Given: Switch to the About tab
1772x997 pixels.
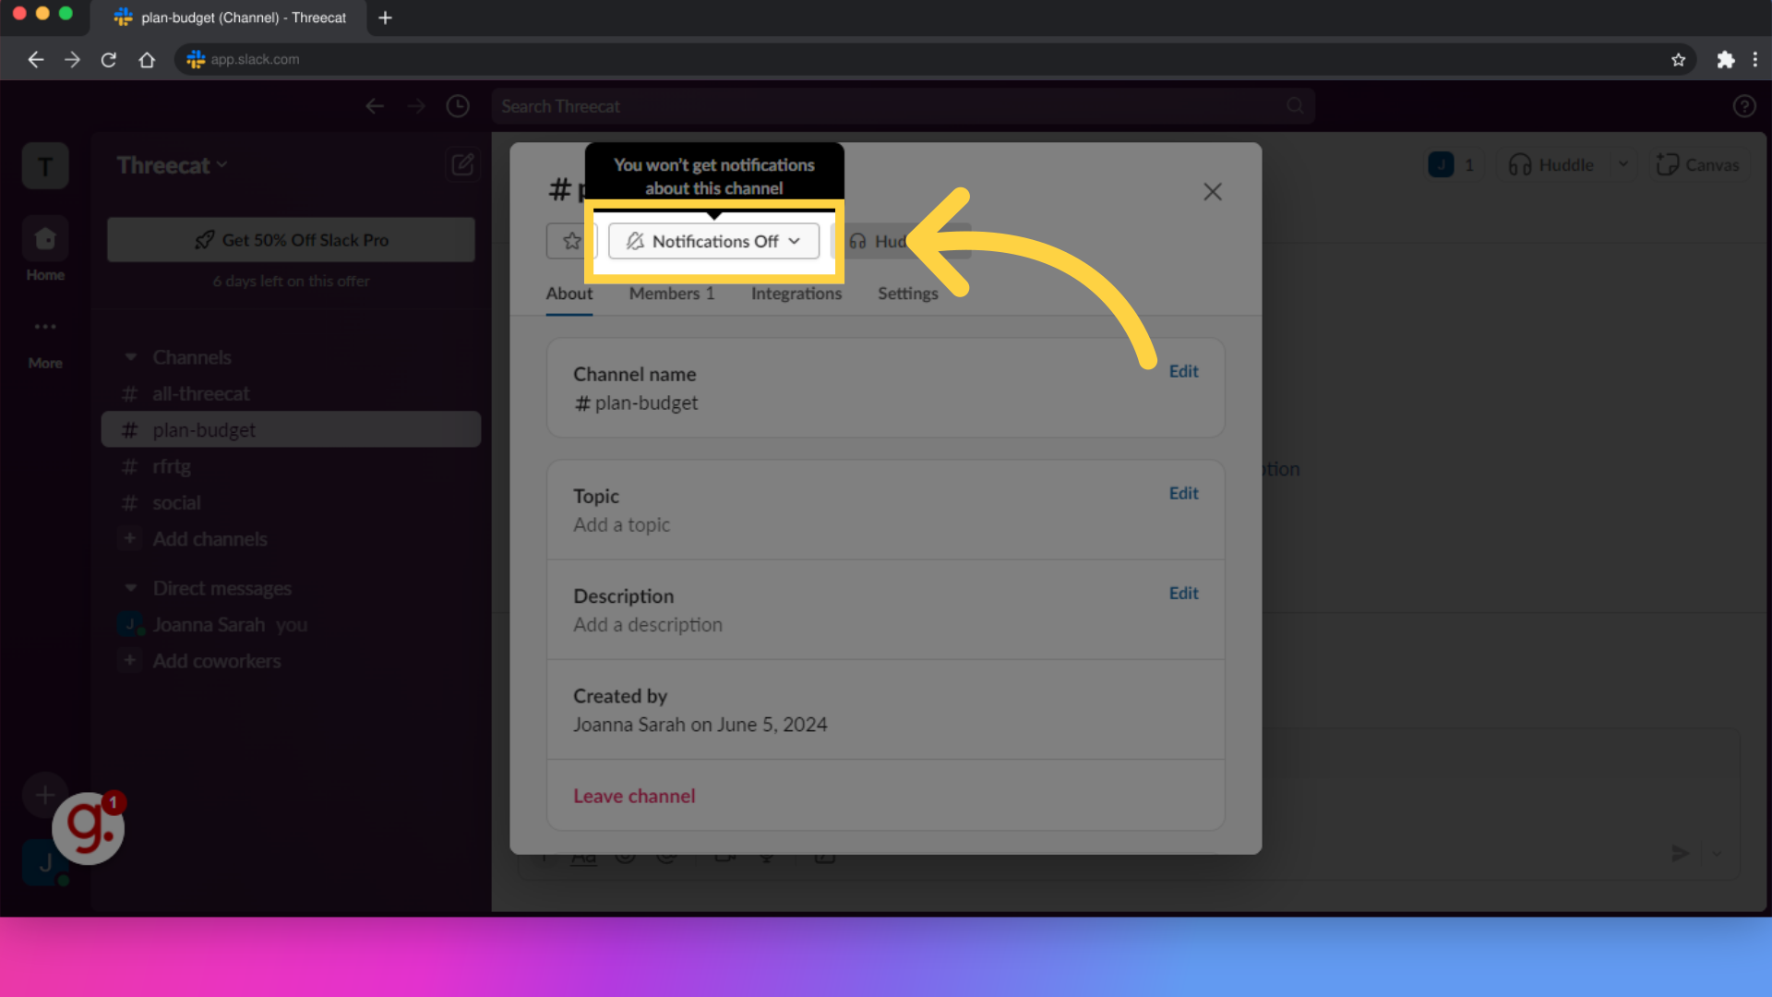Looking at the screenshot, I should [x=569, y=294].
